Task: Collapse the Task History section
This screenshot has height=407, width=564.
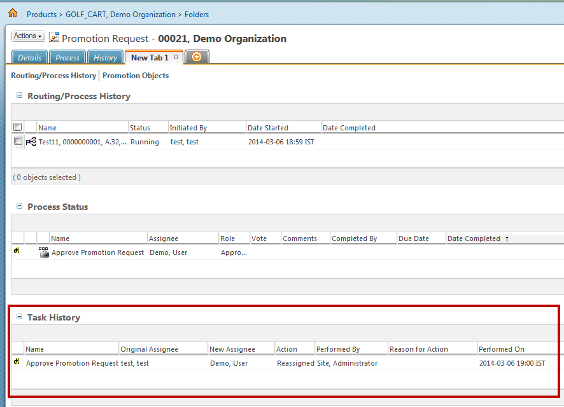Action: 20,317
